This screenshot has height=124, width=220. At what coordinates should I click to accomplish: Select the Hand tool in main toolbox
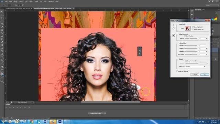2,66
